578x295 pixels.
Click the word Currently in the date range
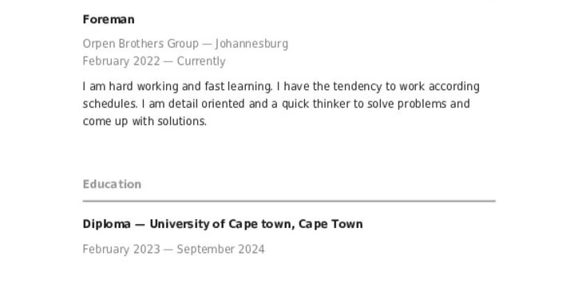[201, 61]
